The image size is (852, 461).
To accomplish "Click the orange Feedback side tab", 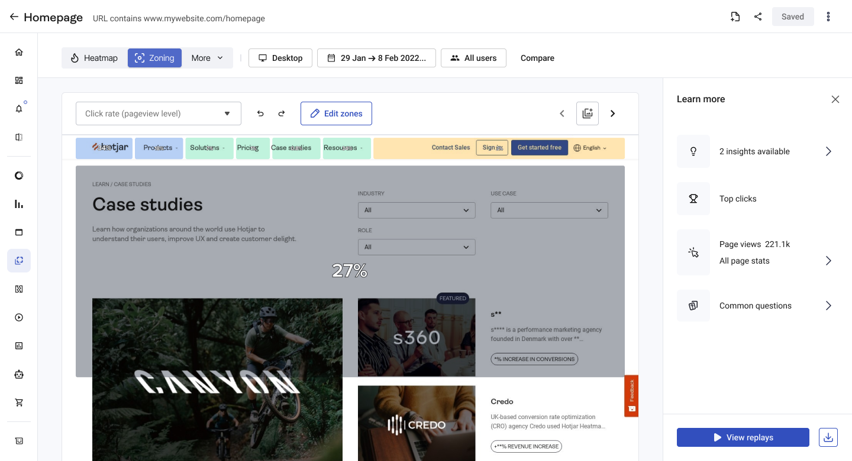I will point(631,396).
